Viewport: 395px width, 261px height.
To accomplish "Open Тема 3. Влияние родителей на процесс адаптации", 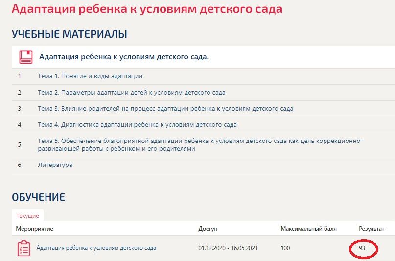I will coord(165,109).
